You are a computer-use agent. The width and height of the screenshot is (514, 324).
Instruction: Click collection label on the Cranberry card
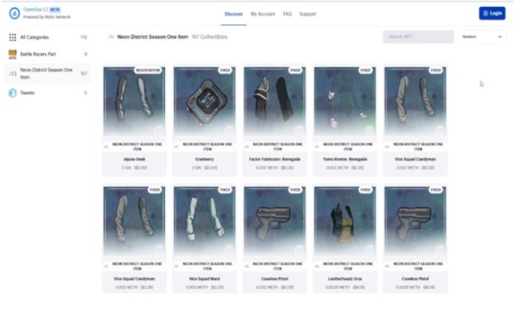207,146
